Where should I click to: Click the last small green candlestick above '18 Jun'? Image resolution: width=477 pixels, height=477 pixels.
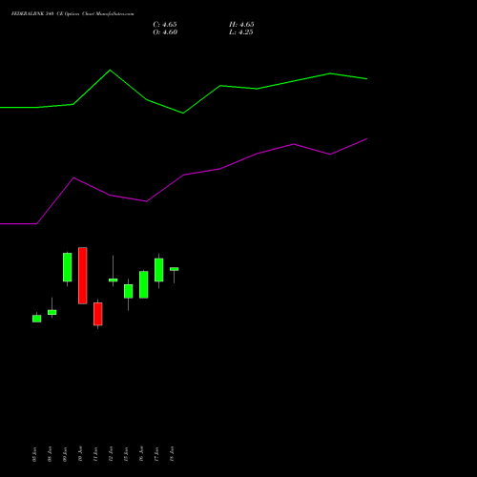(x=175, y=269)
